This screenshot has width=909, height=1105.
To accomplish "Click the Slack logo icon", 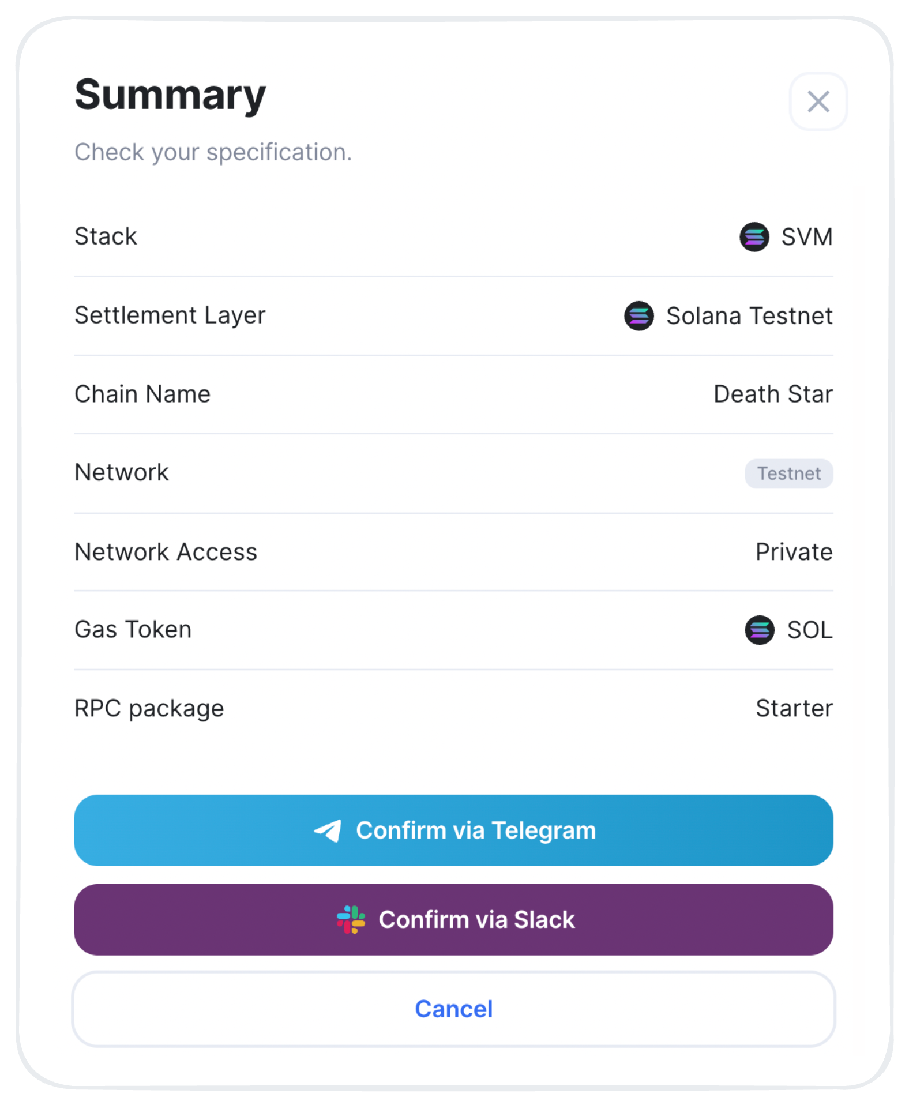I will [351, 919].
